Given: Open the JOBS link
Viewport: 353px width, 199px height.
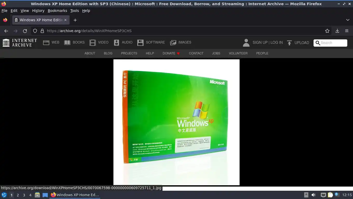Looking at the screenshot, I should point(216,53).
